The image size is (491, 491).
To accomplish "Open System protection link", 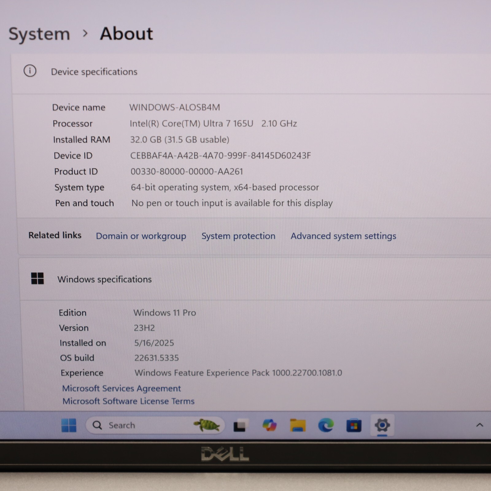I will point(238,236).
